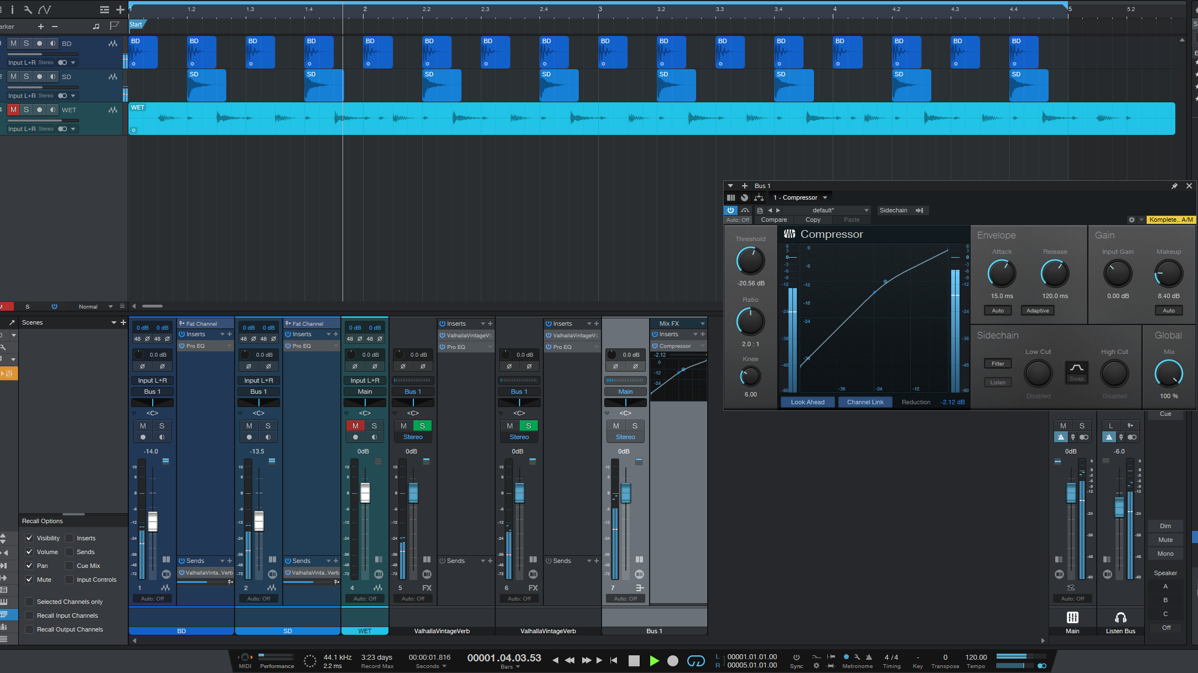Expand the Scenes panel menu arrow
This screenshot has height=673, width=1198.
click(114, 322)
